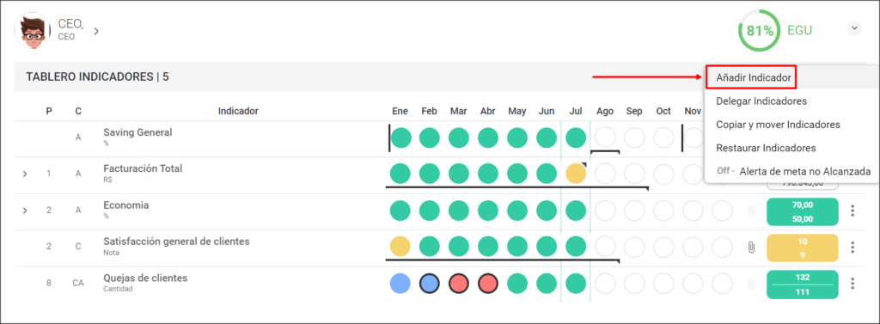Click yellow result badge showing 10 / 9
880x324 pixels.
[x=802, y=248]
